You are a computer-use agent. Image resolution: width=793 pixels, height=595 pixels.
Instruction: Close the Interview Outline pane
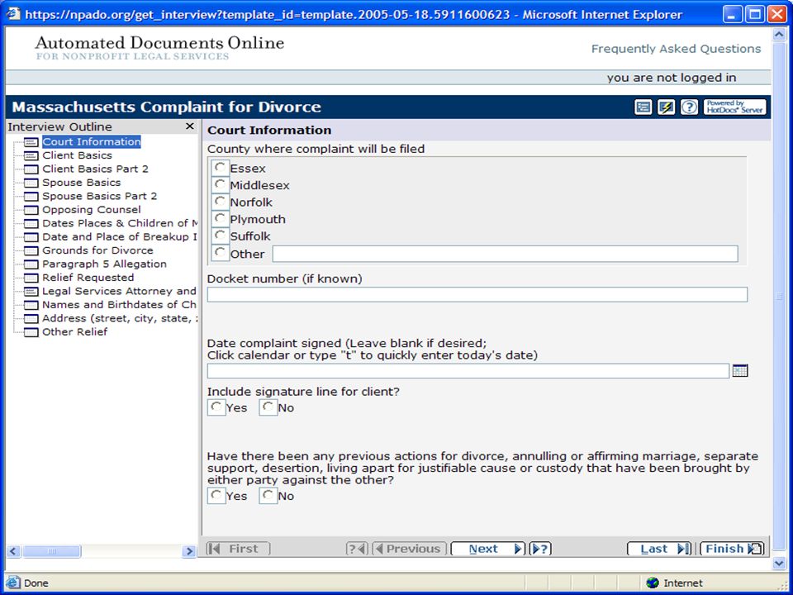(190, 126)
